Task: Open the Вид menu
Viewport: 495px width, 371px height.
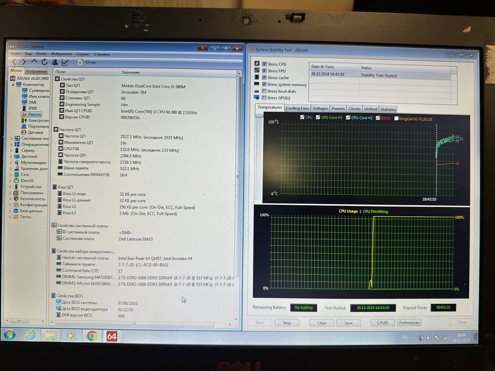Action: 28,54
